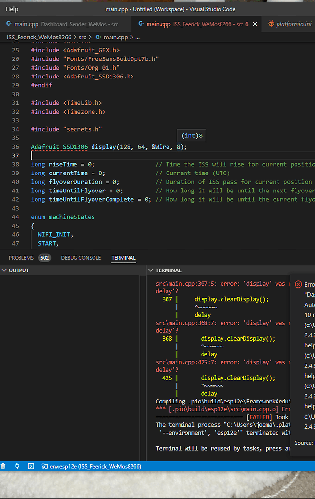Collapse the TERMINAL panel section
315x499 pixels.
(151, 270)
